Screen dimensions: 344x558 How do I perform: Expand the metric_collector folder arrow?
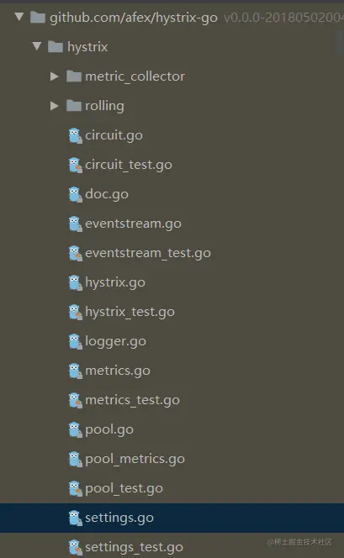pyautogui.click(x=54, y=76)
